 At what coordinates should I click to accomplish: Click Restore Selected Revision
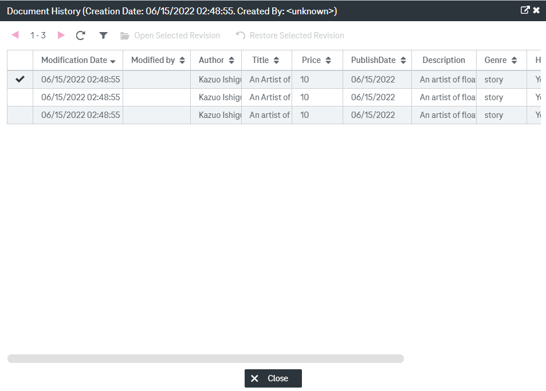[297, 35]
